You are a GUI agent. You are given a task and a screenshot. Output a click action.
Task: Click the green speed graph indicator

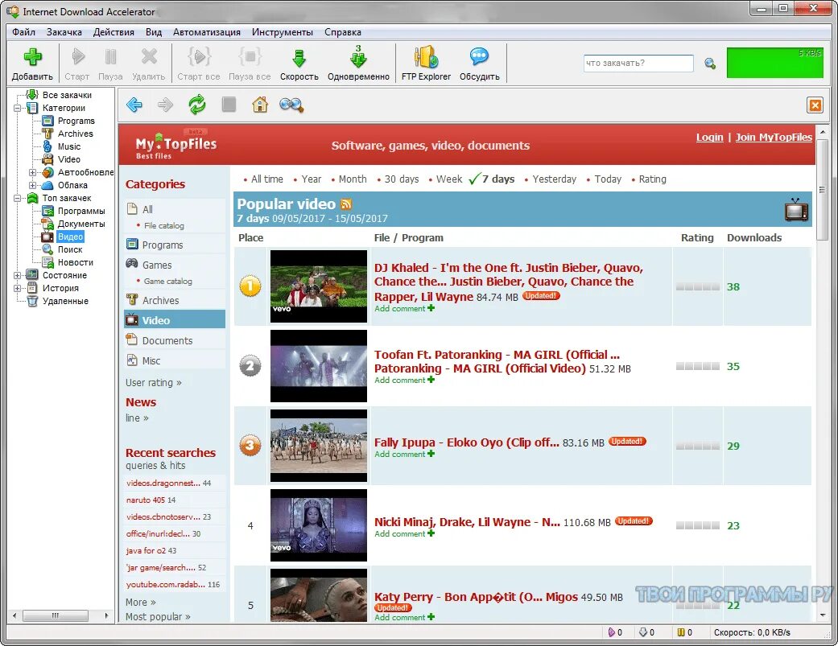(775, 63)
